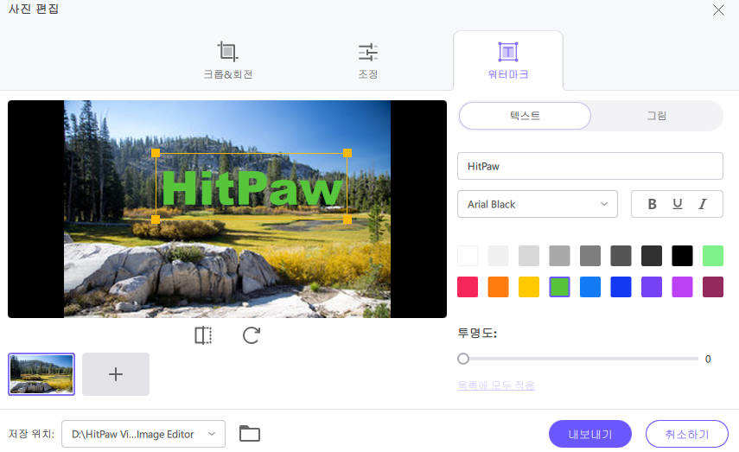Click the HitPaw watermark text field
This screenshot has width=739, height=452.
point(589,165)
